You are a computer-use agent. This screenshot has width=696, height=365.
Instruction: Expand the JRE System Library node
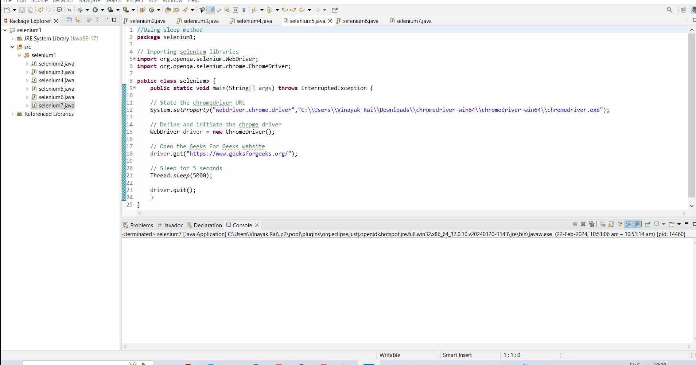12,39
